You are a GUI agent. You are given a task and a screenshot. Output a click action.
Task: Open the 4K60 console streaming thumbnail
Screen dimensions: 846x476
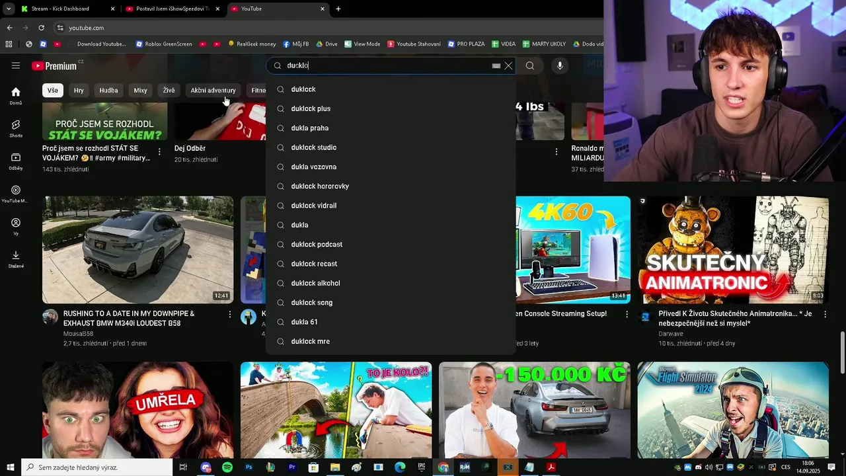[x=573, y=250]
